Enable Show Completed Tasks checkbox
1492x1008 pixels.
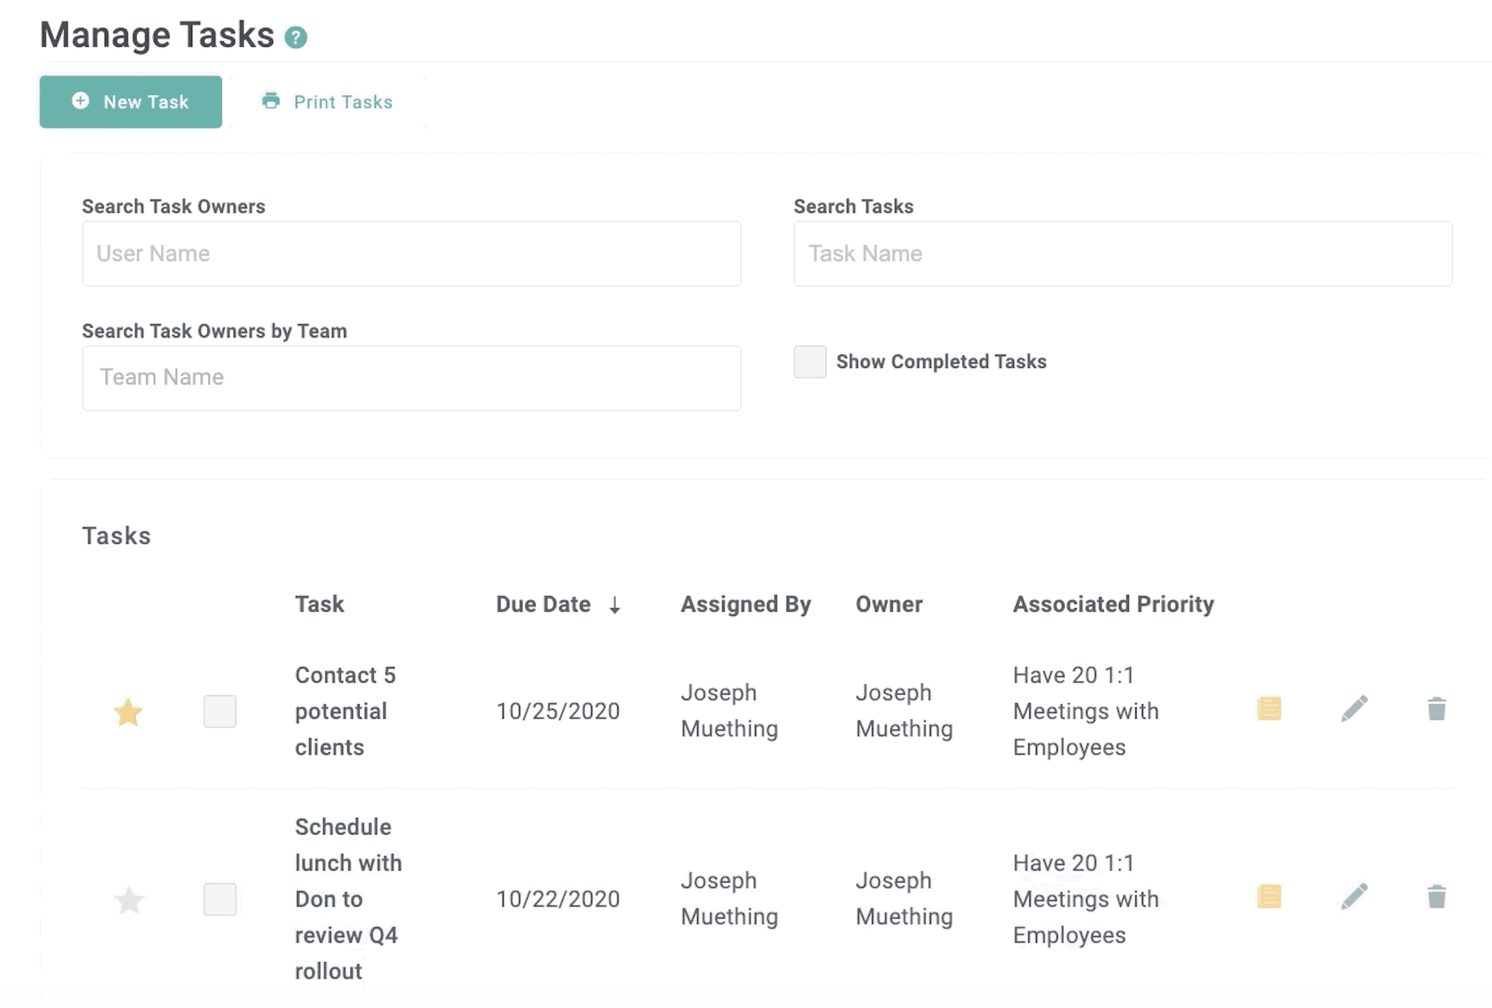(810, 362)
